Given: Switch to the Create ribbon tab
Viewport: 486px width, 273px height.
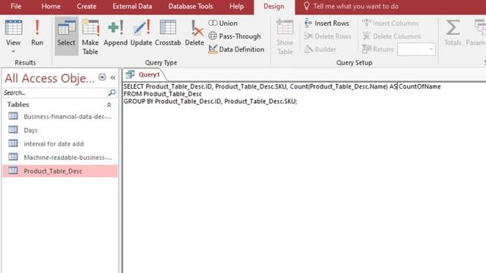Looking at the screenshot, I should [87, 7].
